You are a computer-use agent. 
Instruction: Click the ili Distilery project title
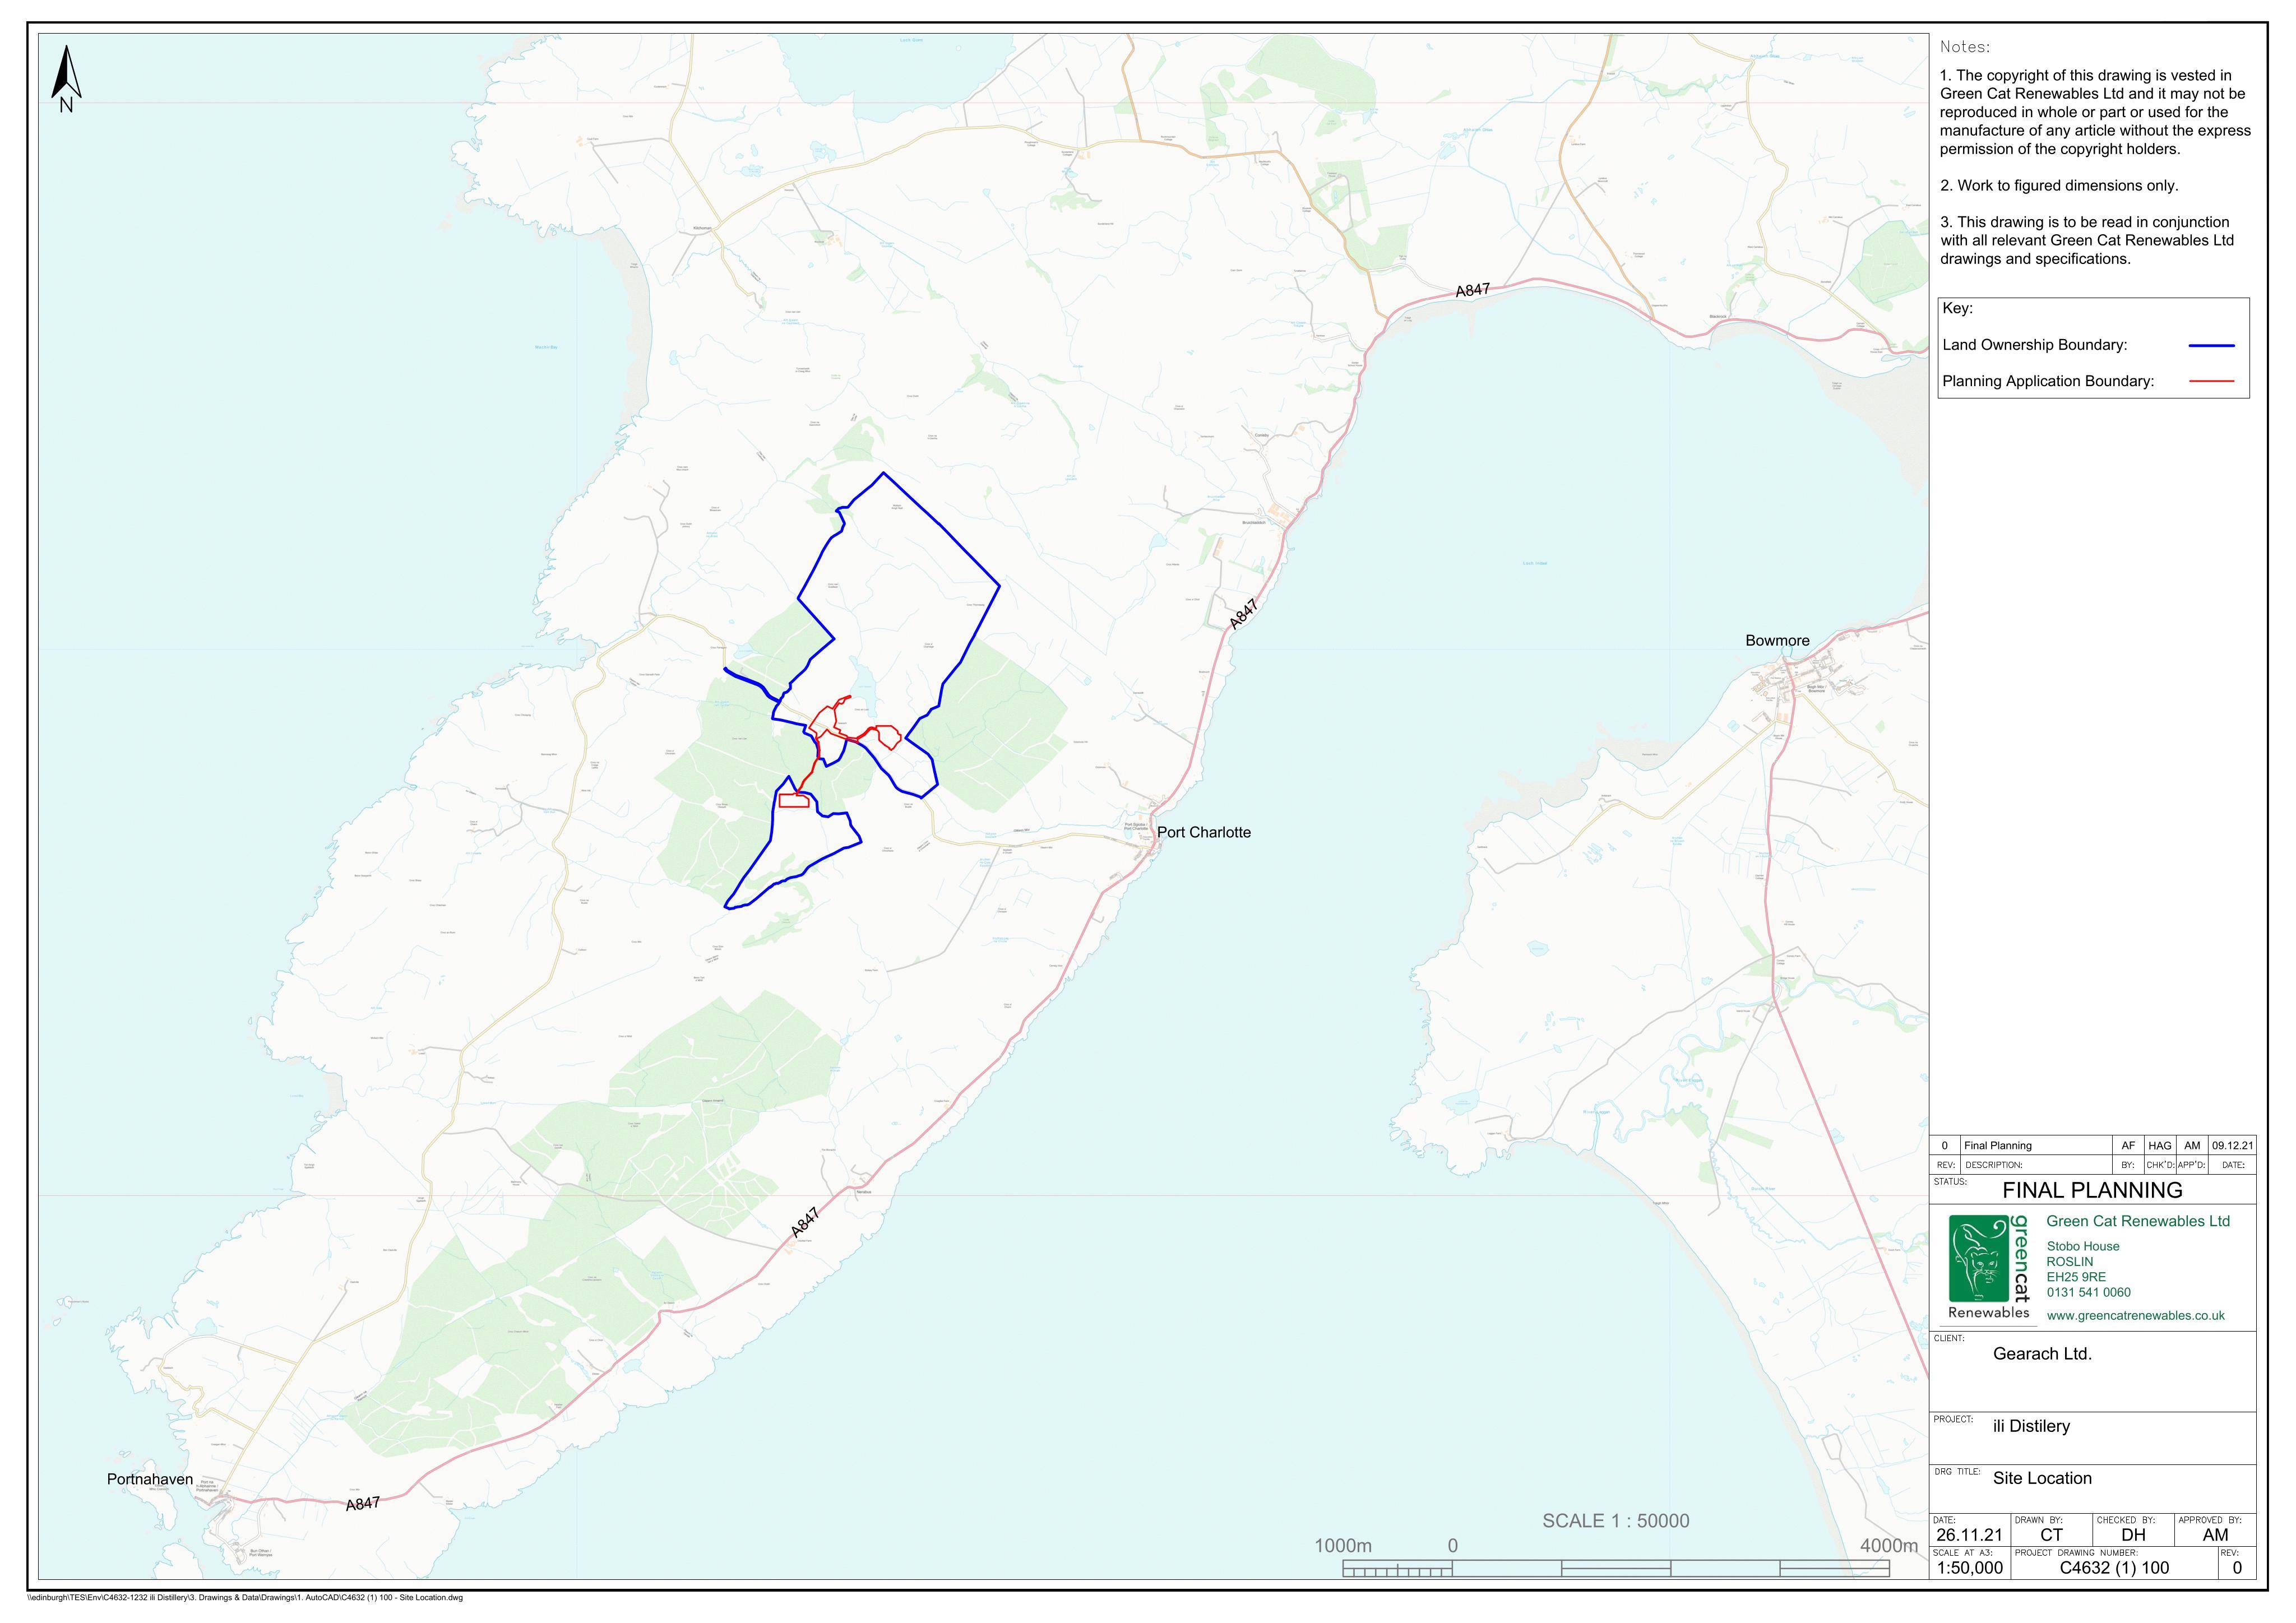(x=2031, y=1426)
